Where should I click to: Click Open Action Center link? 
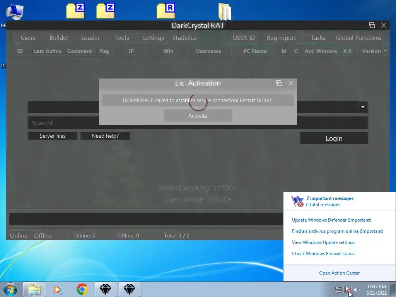[x=339, y=273]
